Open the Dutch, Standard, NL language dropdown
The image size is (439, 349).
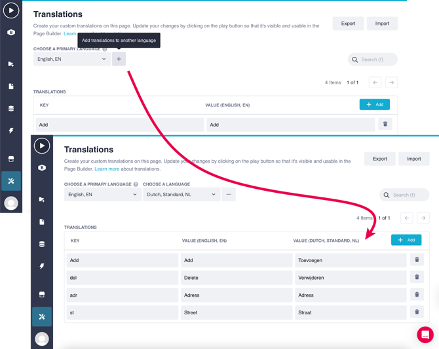181,194
